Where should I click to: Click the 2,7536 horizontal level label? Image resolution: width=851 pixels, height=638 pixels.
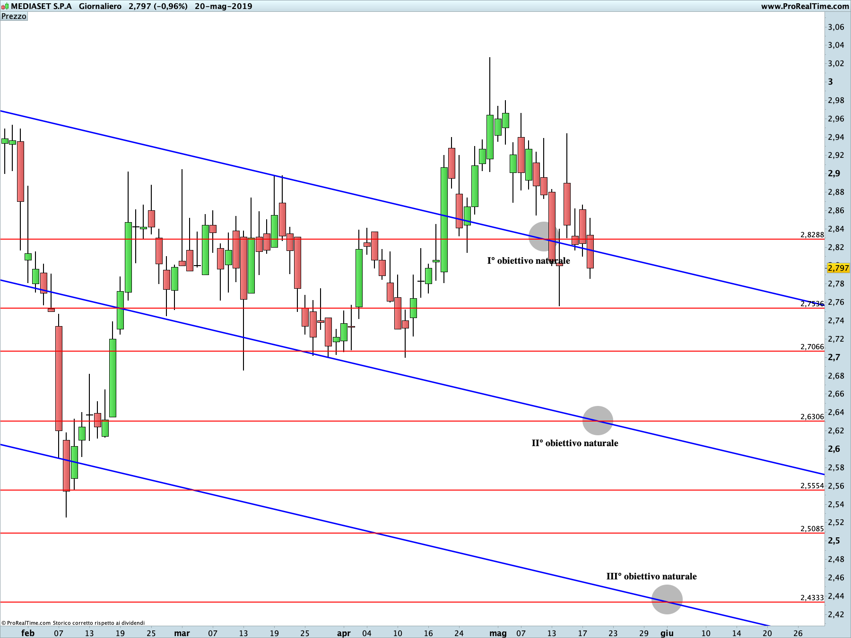(812, 303)
